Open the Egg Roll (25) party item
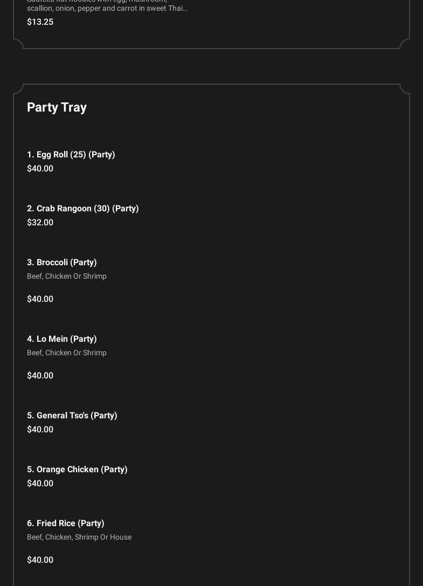 coord(71,155)
